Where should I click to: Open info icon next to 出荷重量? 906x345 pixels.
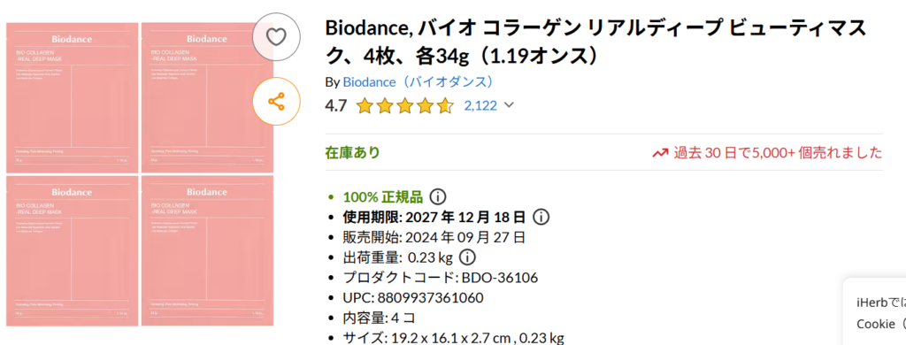pyautogui.click(x=467, y=257)
